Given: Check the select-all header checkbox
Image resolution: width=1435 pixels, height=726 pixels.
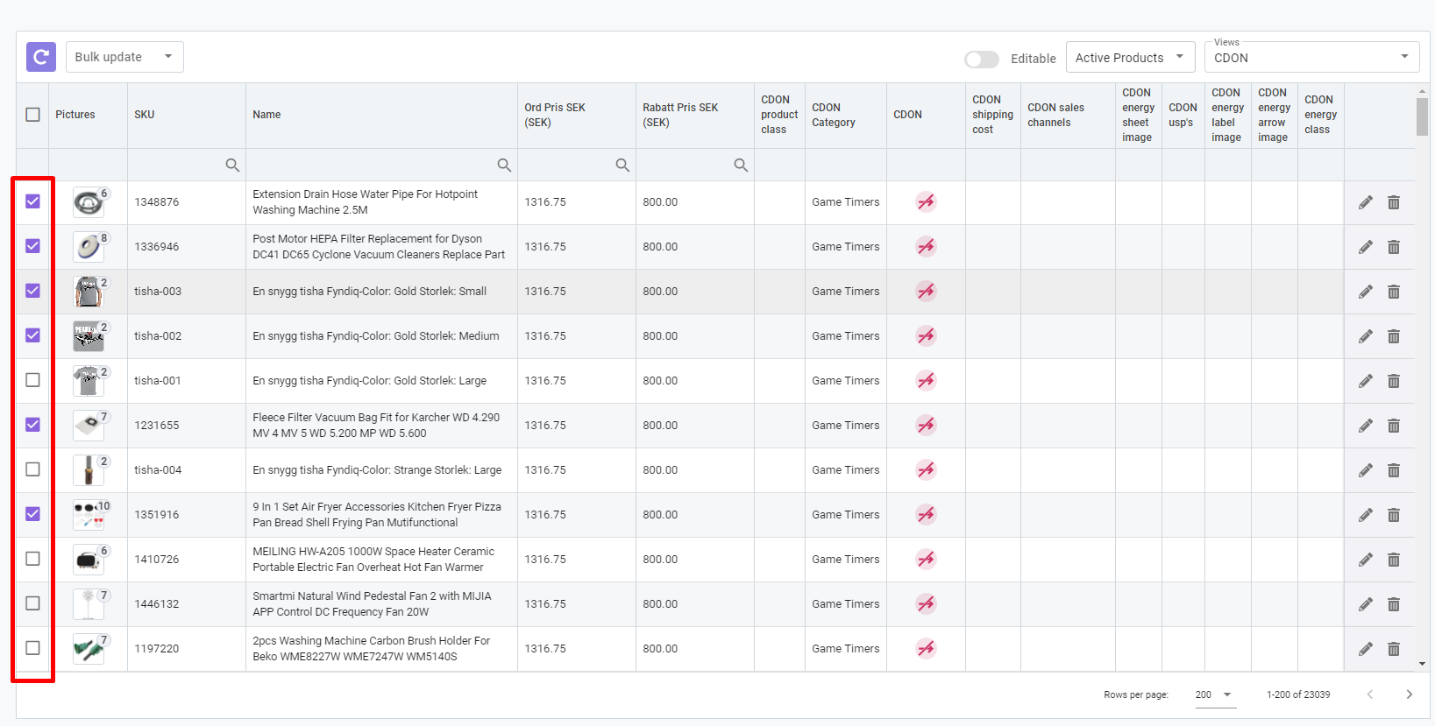Looking at the screenshot, I should tap(32, 115).
